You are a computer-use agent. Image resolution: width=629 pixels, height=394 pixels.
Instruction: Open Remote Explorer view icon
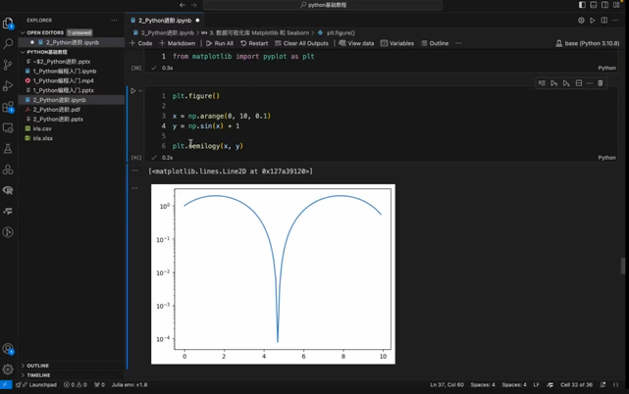coord(8,127)
